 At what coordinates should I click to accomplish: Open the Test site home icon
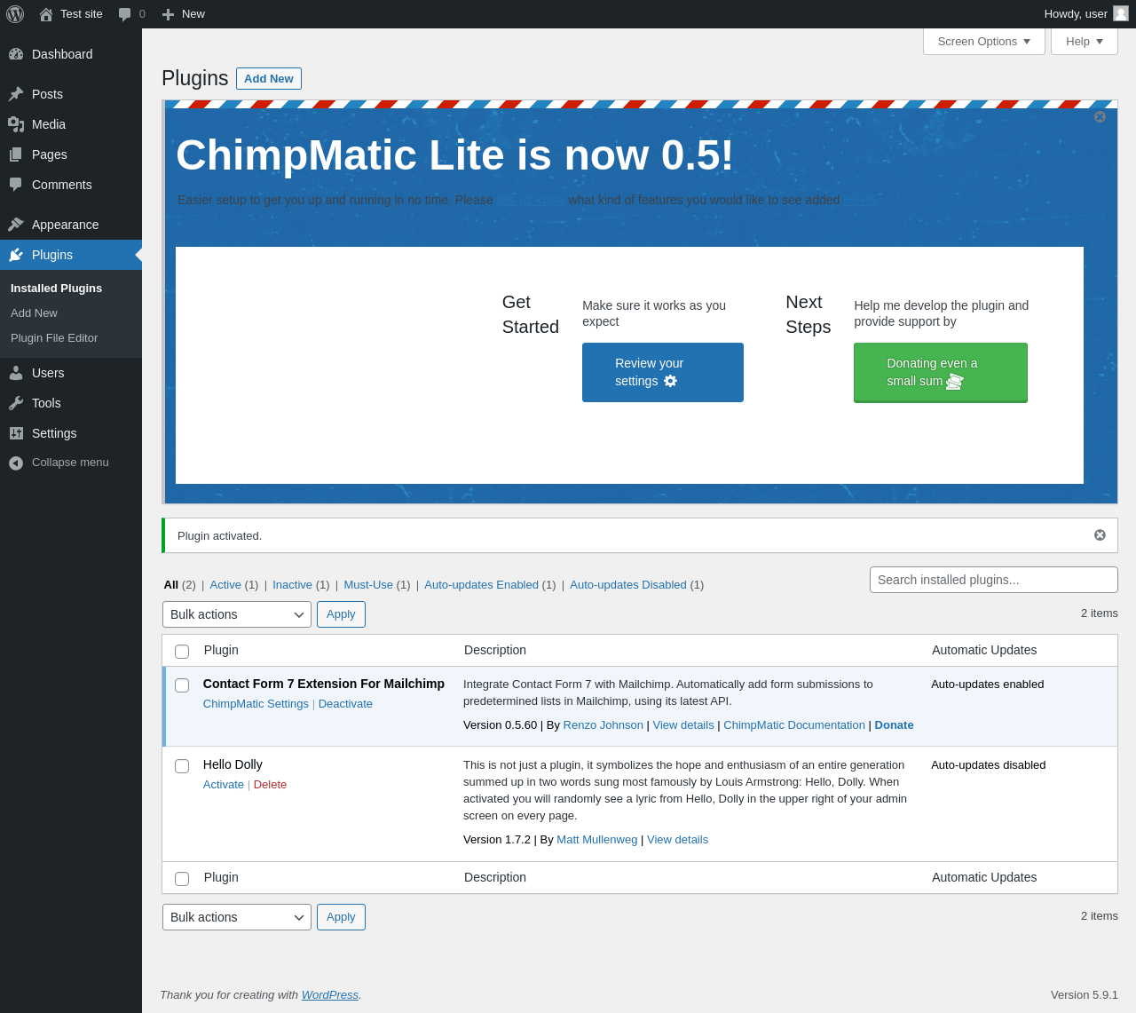[46, 14]
